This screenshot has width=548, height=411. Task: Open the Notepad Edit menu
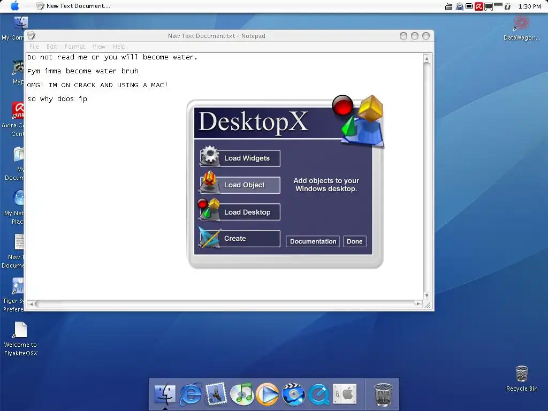(x=52, y=47)
